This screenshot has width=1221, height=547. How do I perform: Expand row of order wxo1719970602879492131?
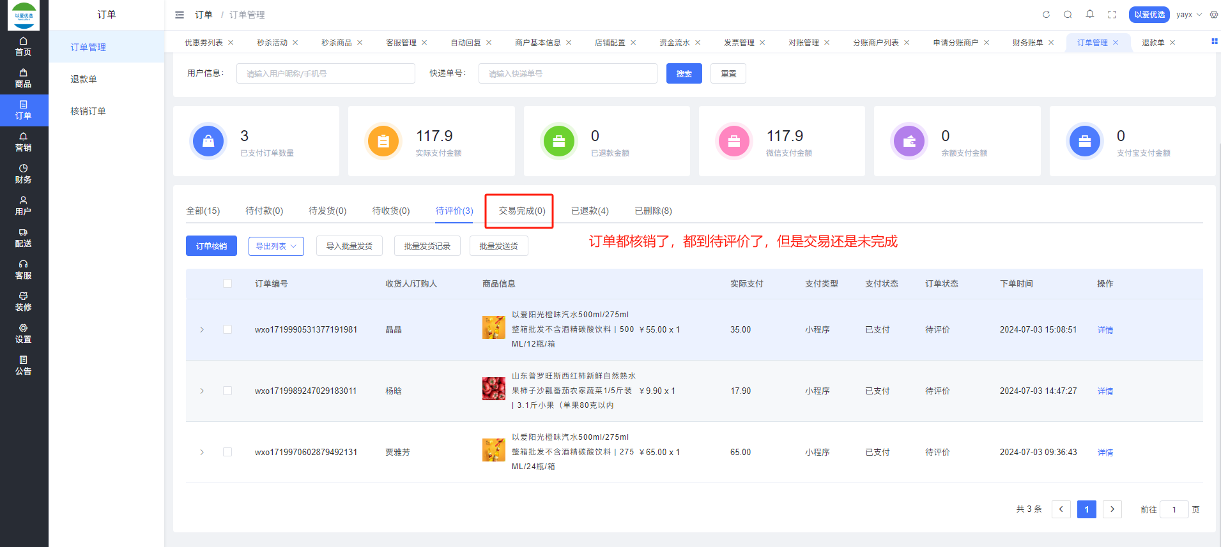click(x=202, y=452)
